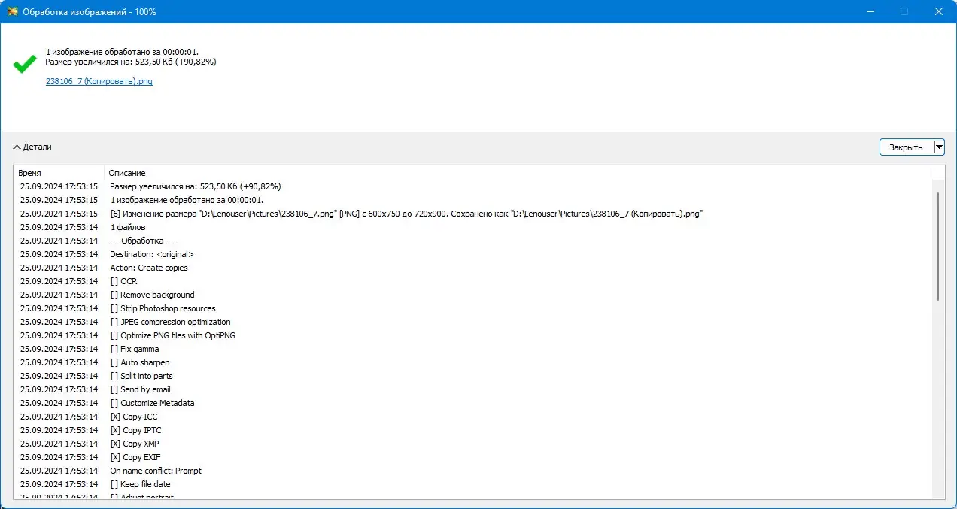
Task: Open the dropdown arrow next to Закрыть
Action: tap(939, 147)
